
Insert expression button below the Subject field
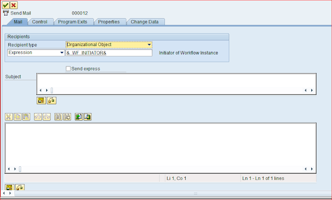click(x=41, y=101)
